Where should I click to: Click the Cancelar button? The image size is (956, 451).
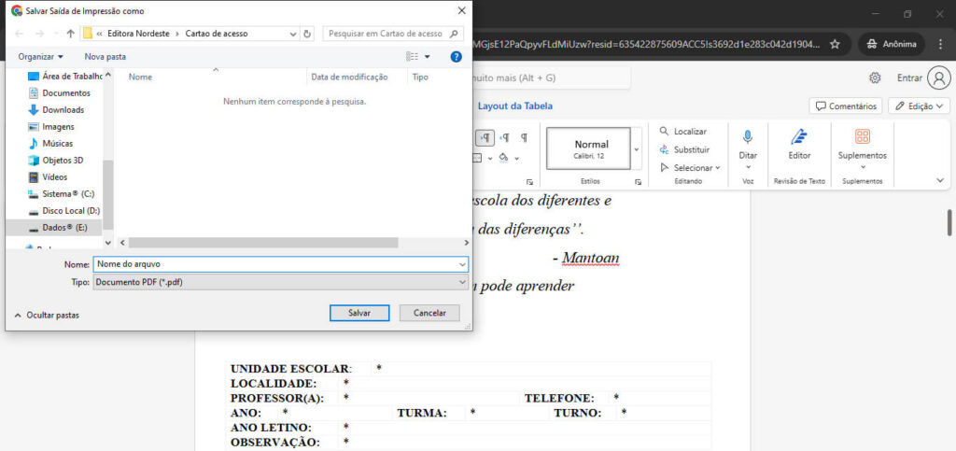pos(429,313)
